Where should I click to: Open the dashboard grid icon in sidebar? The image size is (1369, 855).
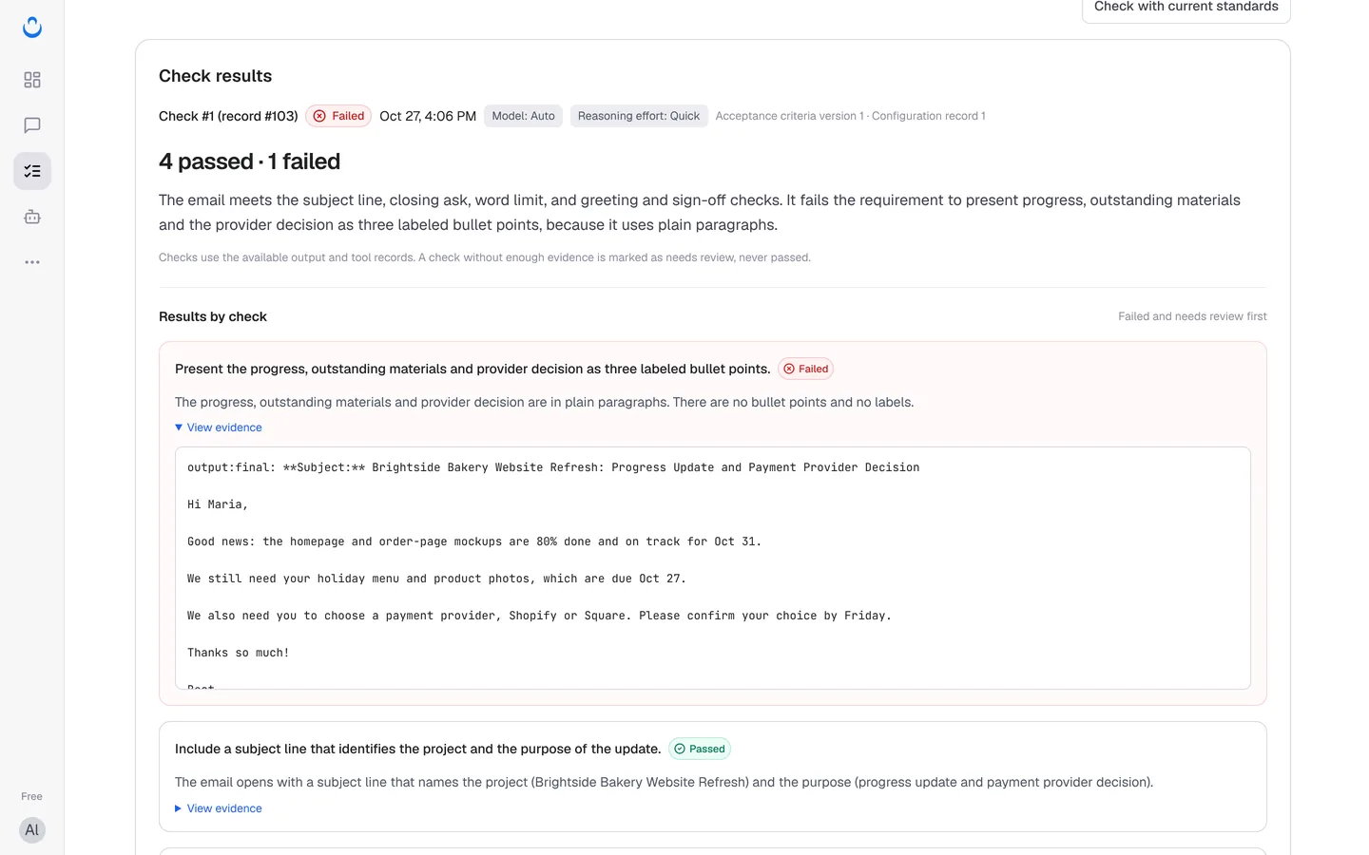pyautogui.click(x=32, y=80)
